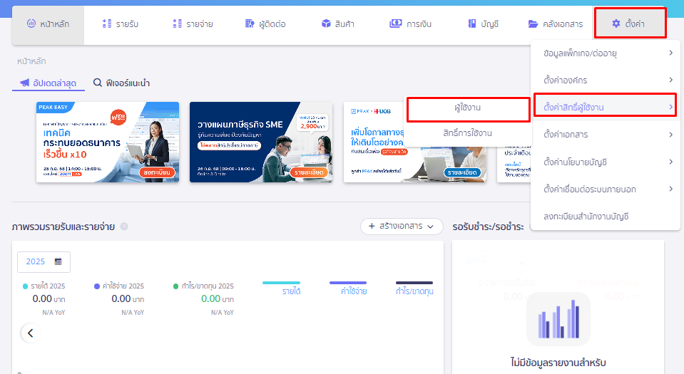Image resolution: width=684 pixels, height=374 pixels.
Task: Click the money icon for การเงิน
Action: 395,24
